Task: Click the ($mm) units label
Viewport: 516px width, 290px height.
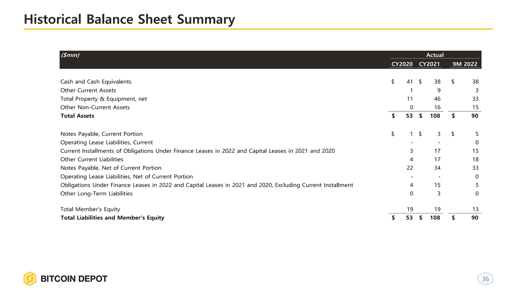Action: coord(70,55)
